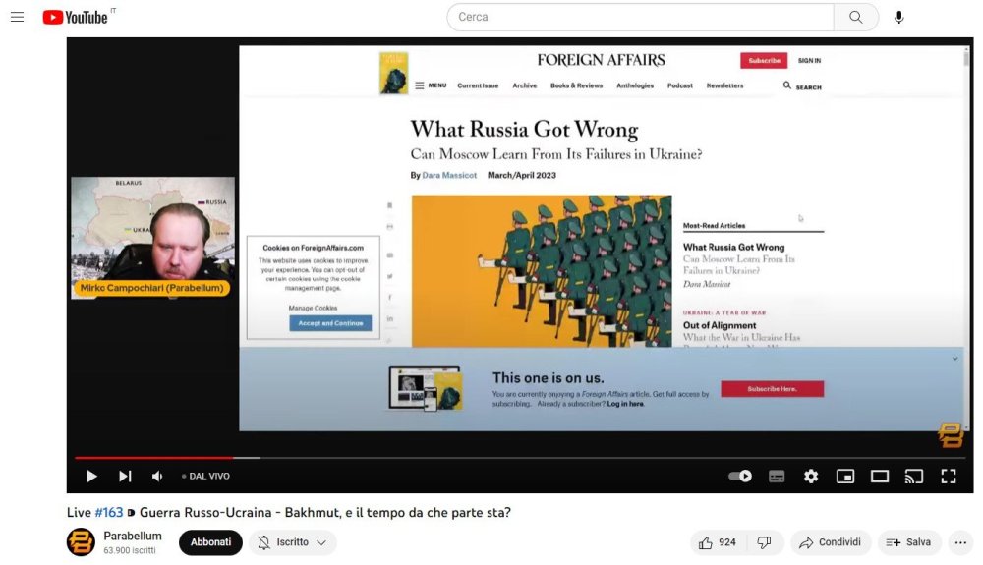983x565 pixels.
Task: Enter full screen mode
Action: click(x=949, y=477)
